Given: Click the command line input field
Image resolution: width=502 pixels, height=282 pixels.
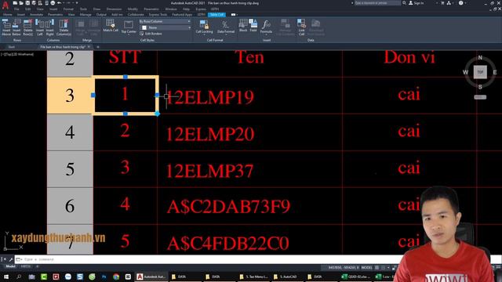Looking at the screenshot, I should 208,259.
